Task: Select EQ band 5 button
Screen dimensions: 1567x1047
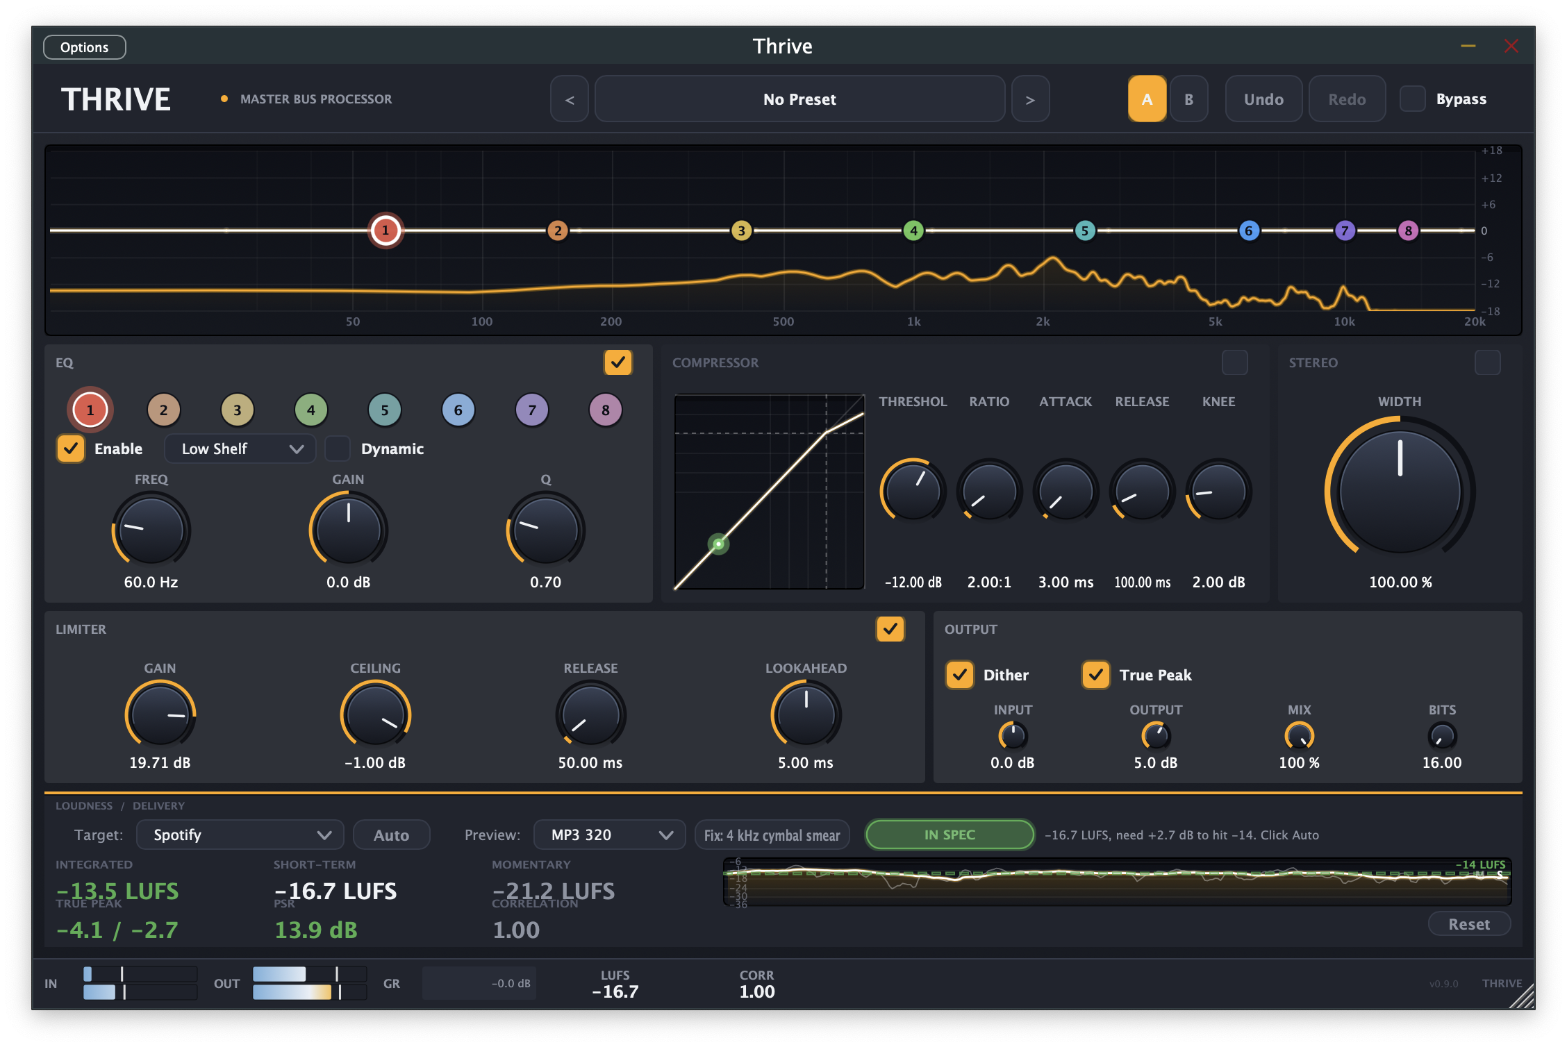Action: pyautogui.click(x=385, y=410)
